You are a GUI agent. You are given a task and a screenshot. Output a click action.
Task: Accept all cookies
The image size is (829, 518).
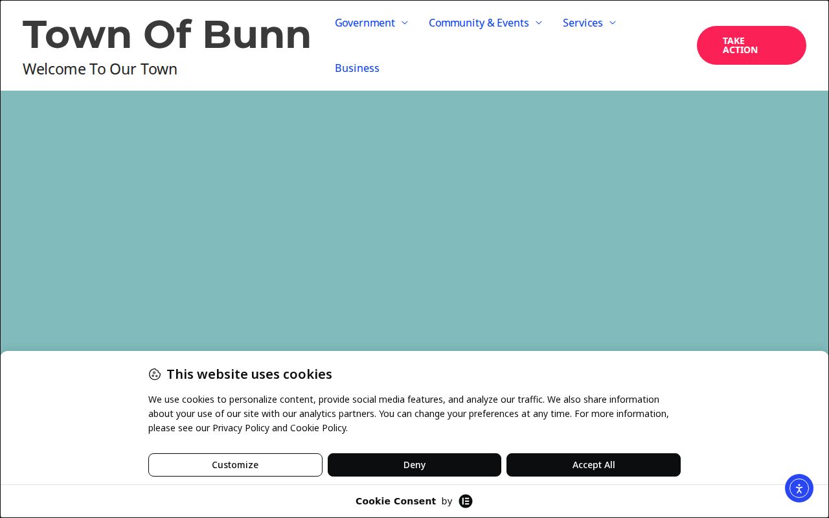593,465
